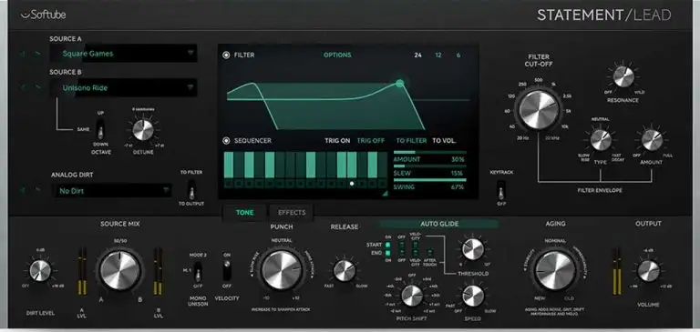This screenshot has height=332, width=700.
Task: Toggle Auto Glide Start OFF button
Action: [401, 245]
